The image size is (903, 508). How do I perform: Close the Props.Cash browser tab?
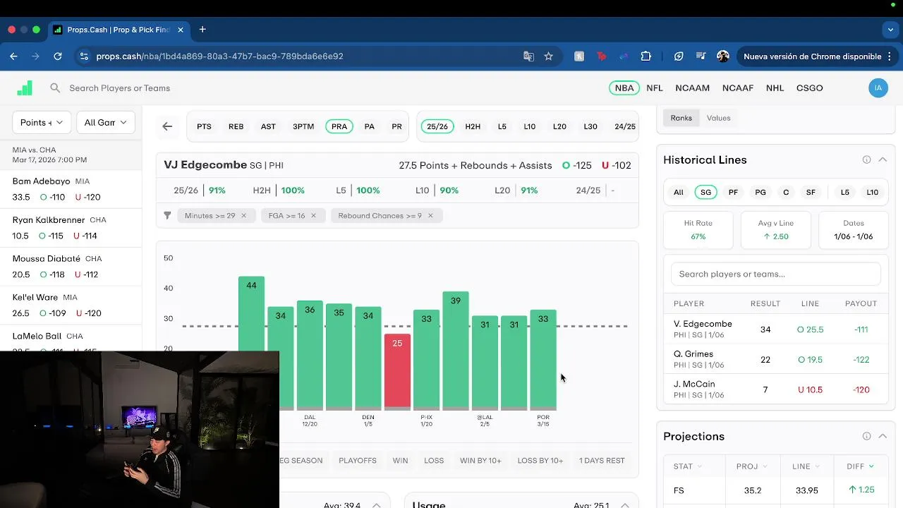181,30
